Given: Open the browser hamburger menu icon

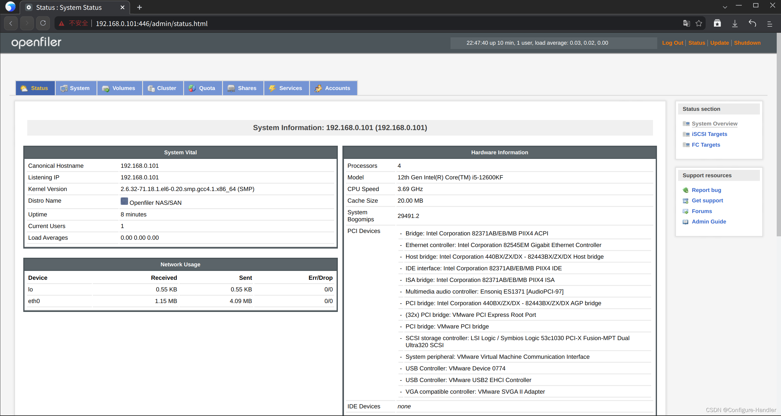Looking at the screenshot, I should click(770, 24).
